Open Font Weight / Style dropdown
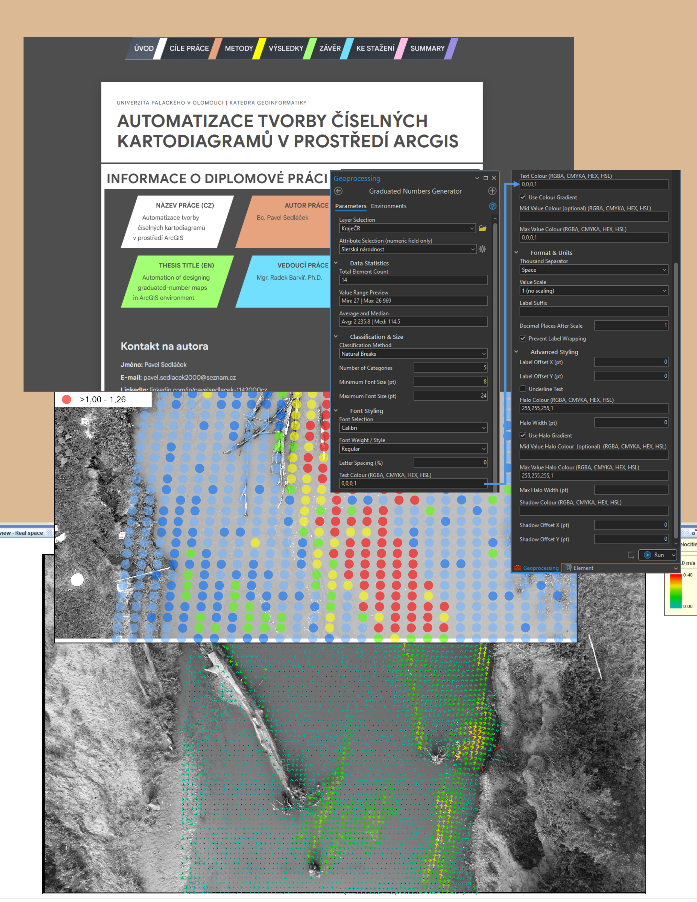 point(413,449)
